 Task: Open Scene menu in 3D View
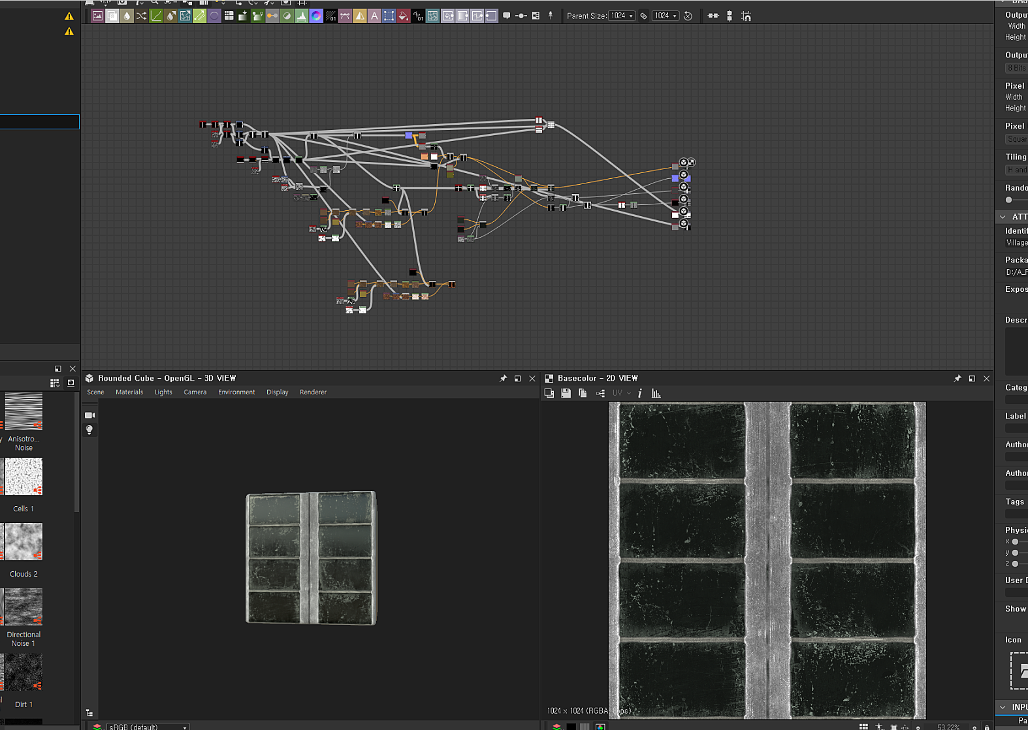[95, 392]
